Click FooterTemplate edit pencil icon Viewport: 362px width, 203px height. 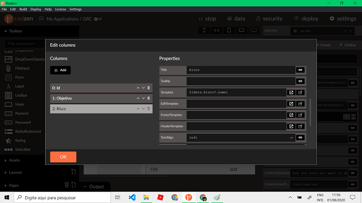301,115
